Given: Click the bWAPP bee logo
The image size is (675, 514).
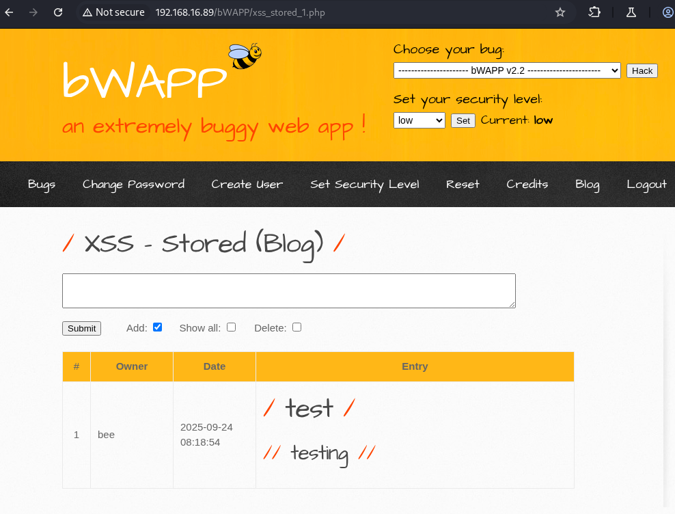Looking at the screenshot, I should point(245,56).
